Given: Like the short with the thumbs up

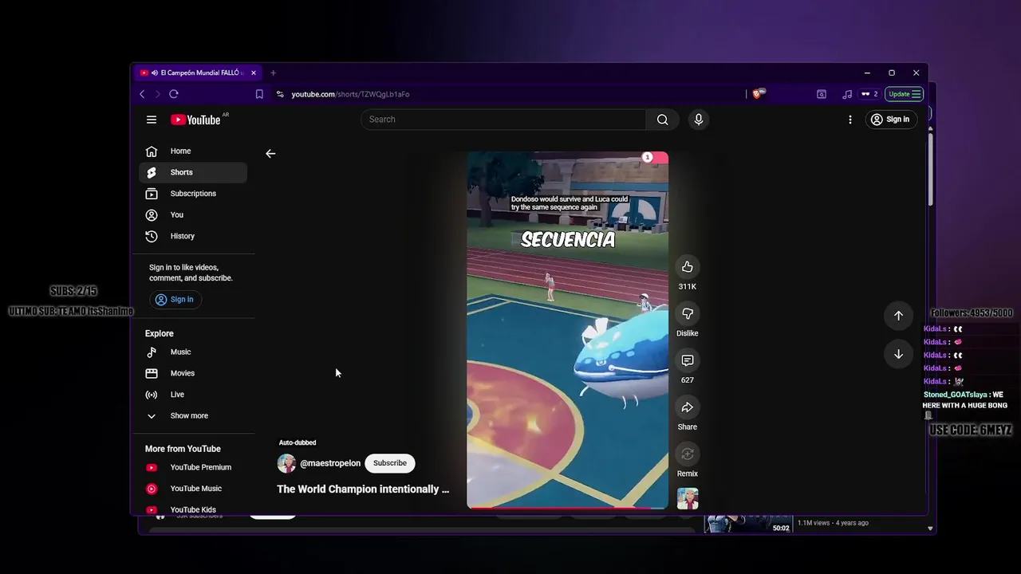Looking at the screenshot, I should 687,267.
